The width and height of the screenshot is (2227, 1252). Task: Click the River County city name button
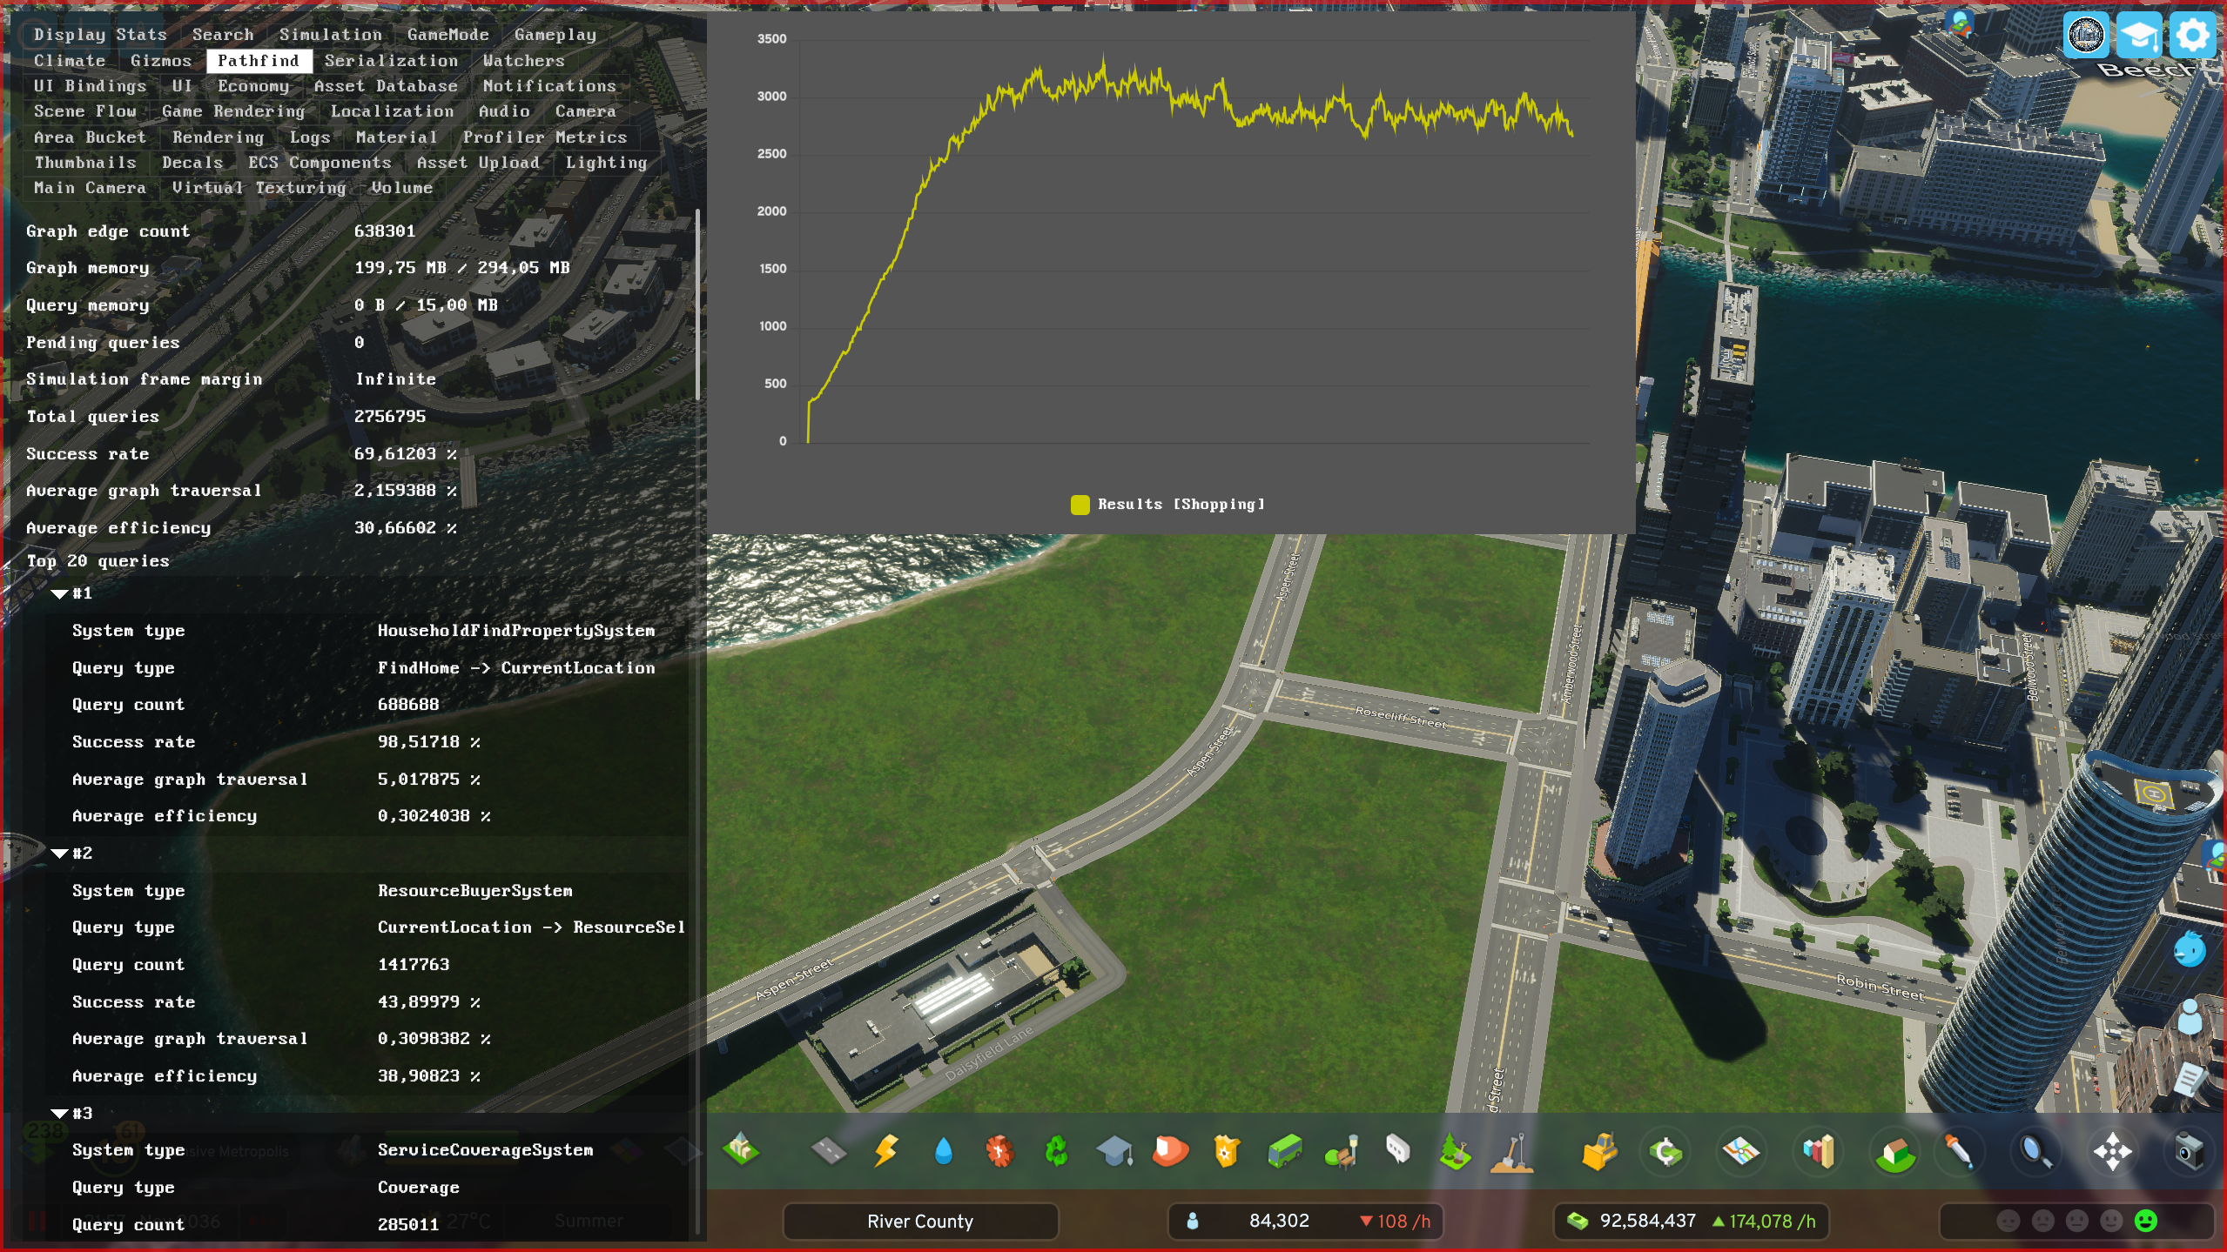[x=920, y=1221]
